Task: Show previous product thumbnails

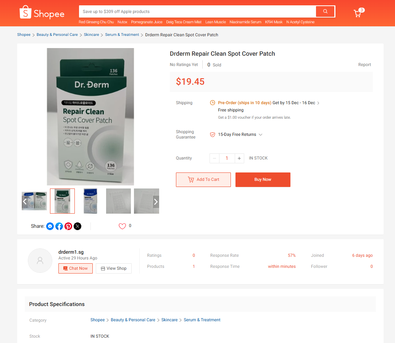Action: [x=25, y=201]
